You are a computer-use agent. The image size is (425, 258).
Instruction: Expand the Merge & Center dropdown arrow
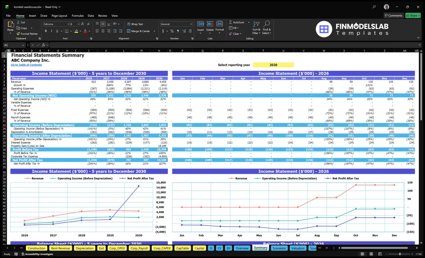(x=154, y=31)
